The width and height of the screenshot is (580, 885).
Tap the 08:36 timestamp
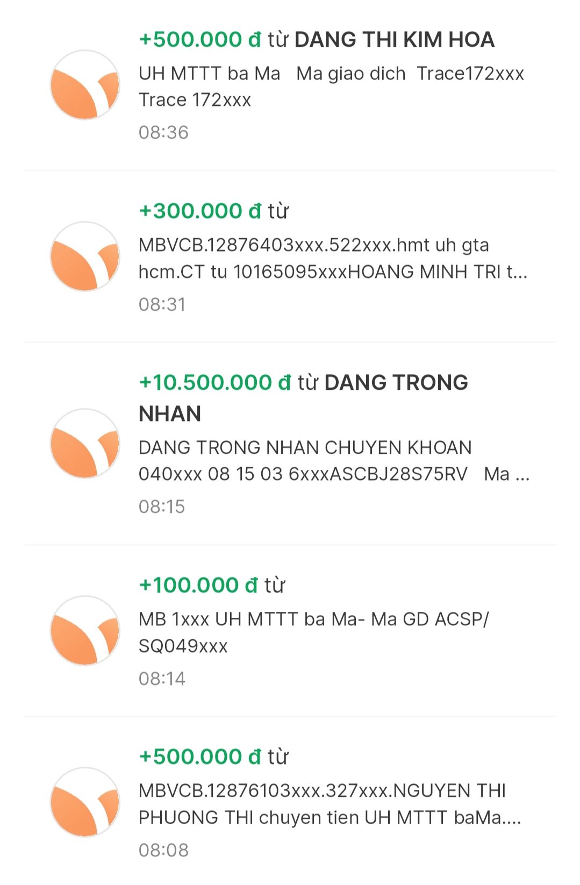tap(163, 132)
